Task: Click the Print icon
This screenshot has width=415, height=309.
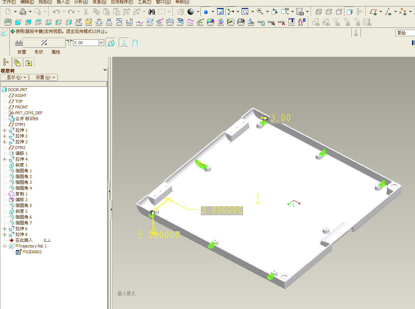Action: [x=23, y=11]
